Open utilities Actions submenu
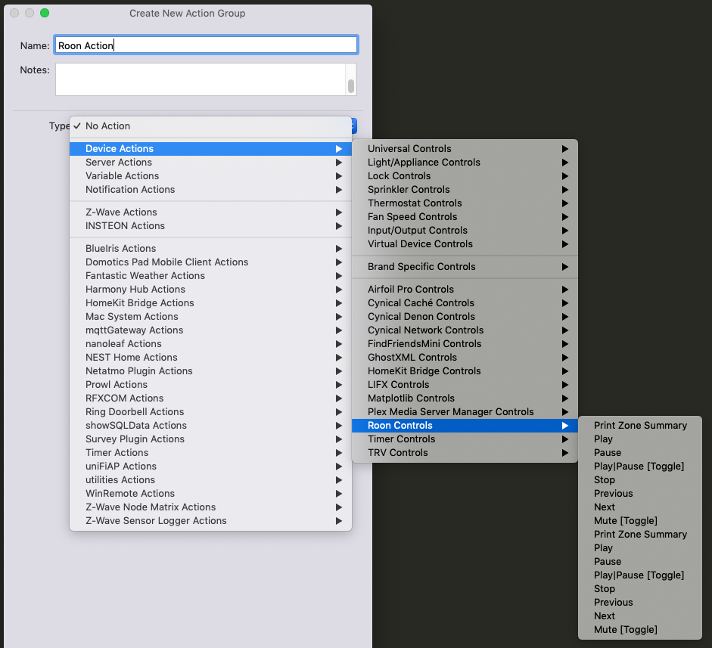Viewport: 712px width, 648px height. [210, 480]
